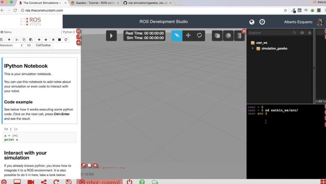Paste notebook cell below icon
The height and width of the screenshot is (184, 326).
click(x=31, y=39)
